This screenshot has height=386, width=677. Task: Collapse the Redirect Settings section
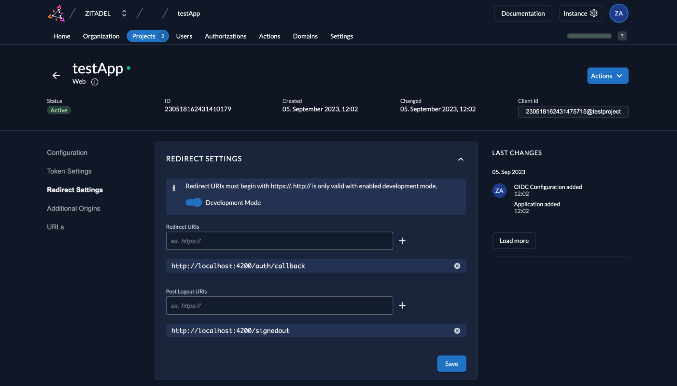click(x=460, y=159)
